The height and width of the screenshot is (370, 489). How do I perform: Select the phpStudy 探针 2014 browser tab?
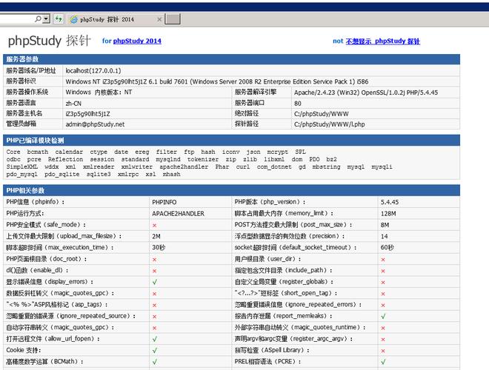116,19
